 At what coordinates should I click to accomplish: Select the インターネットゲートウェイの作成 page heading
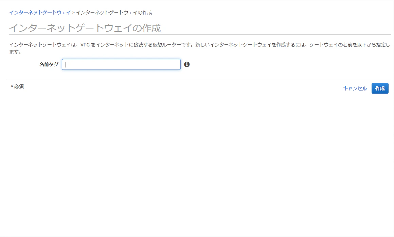click(x=85, y=28)
